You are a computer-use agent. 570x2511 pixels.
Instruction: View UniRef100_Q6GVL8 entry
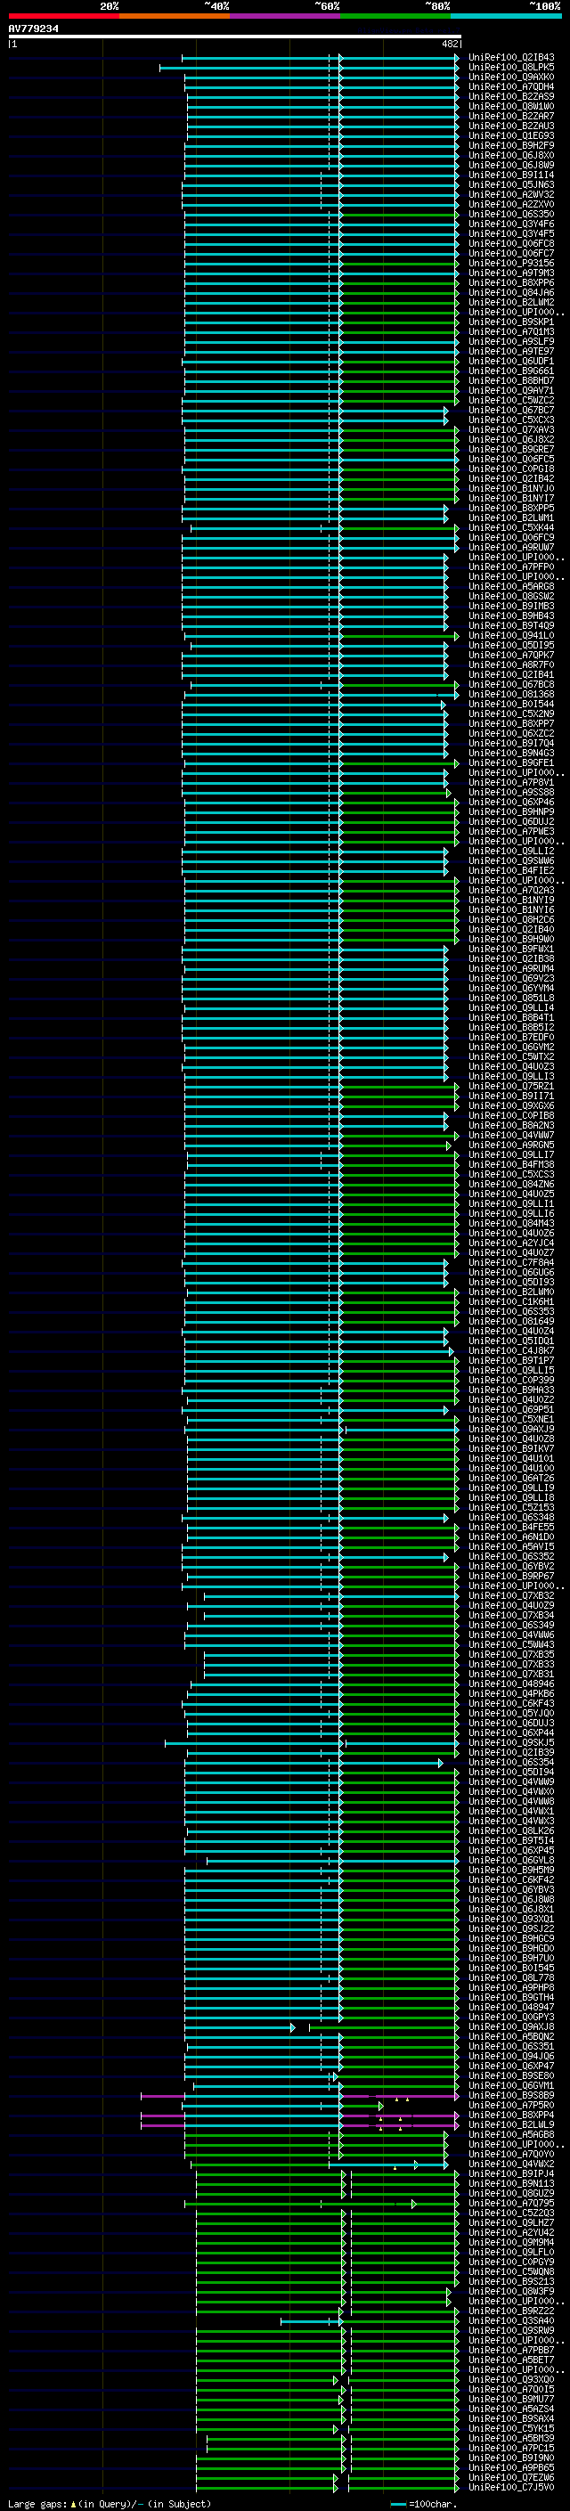[x=511, y=1860]
